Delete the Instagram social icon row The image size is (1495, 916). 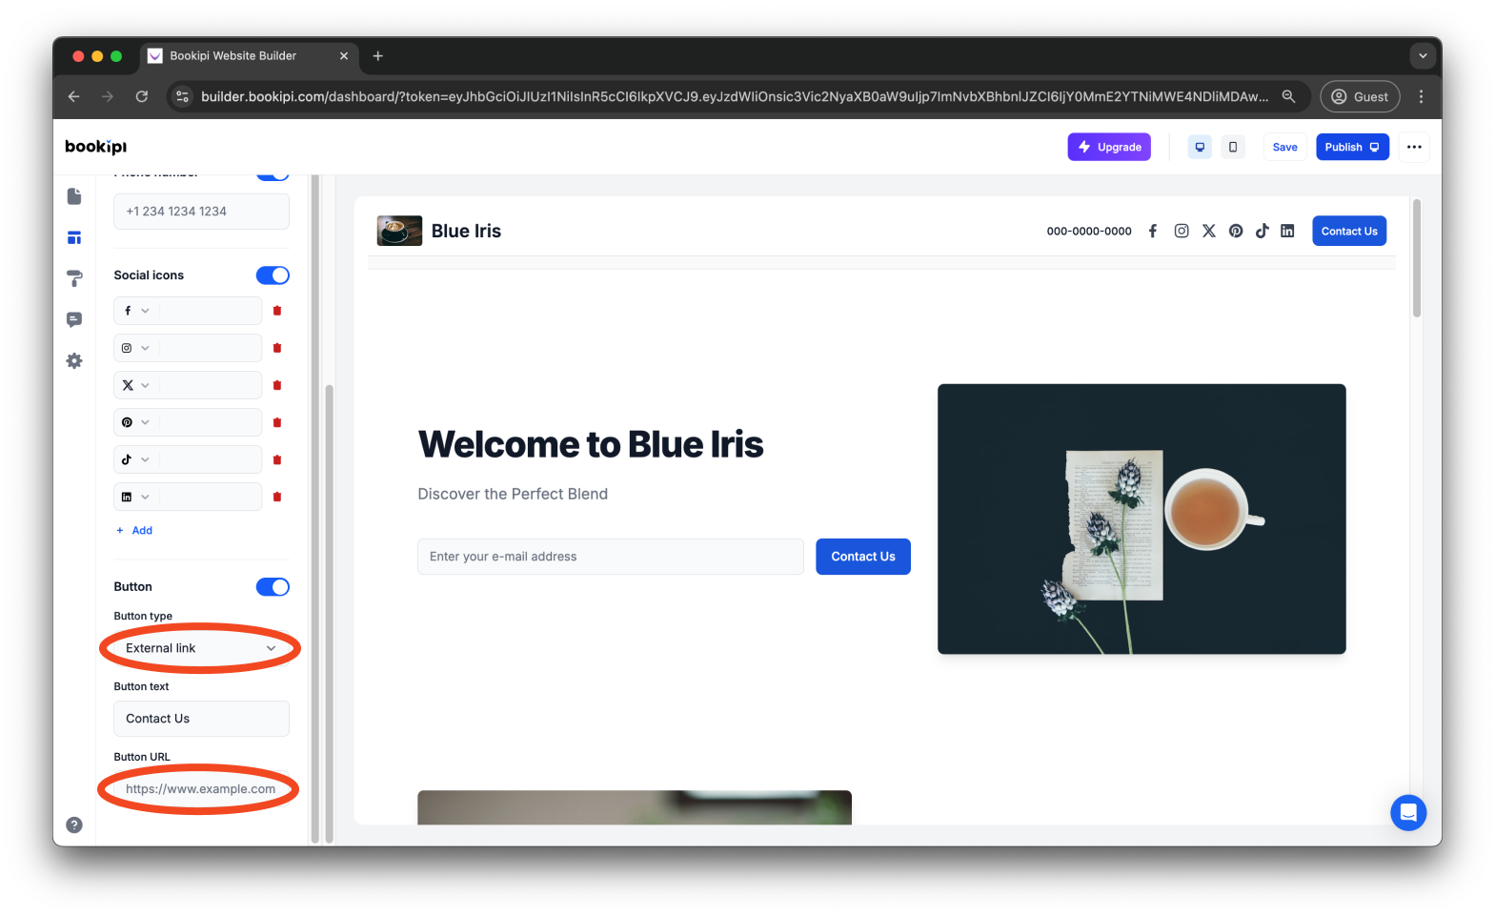click(x=277, y=348)
